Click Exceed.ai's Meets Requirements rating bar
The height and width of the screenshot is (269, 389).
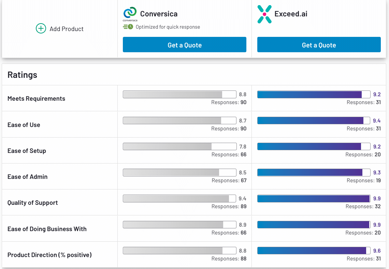(314, 94)
